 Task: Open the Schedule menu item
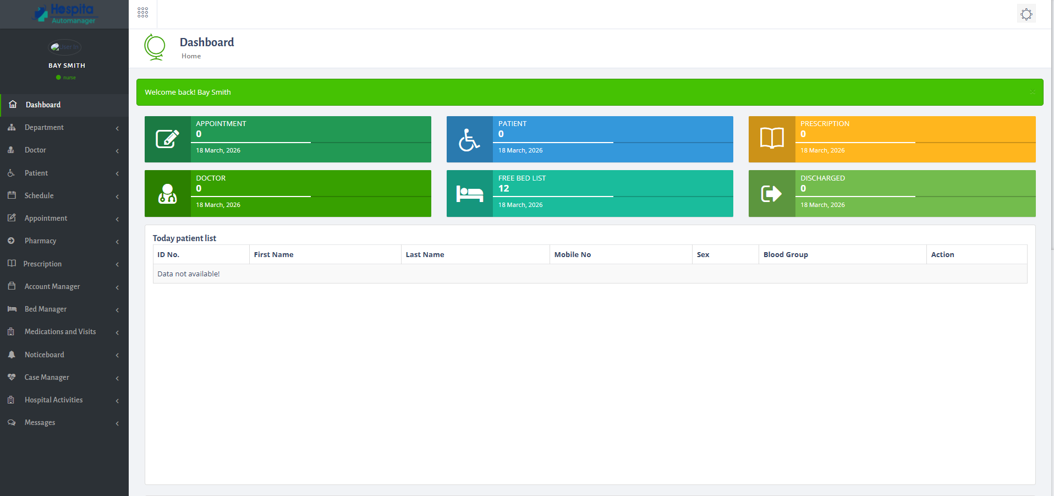coord(39,195)
